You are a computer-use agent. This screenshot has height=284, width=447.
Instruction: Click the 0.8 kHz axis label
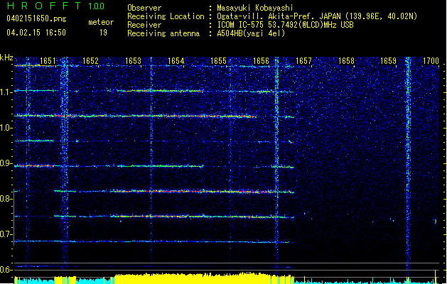click(6, 199)
